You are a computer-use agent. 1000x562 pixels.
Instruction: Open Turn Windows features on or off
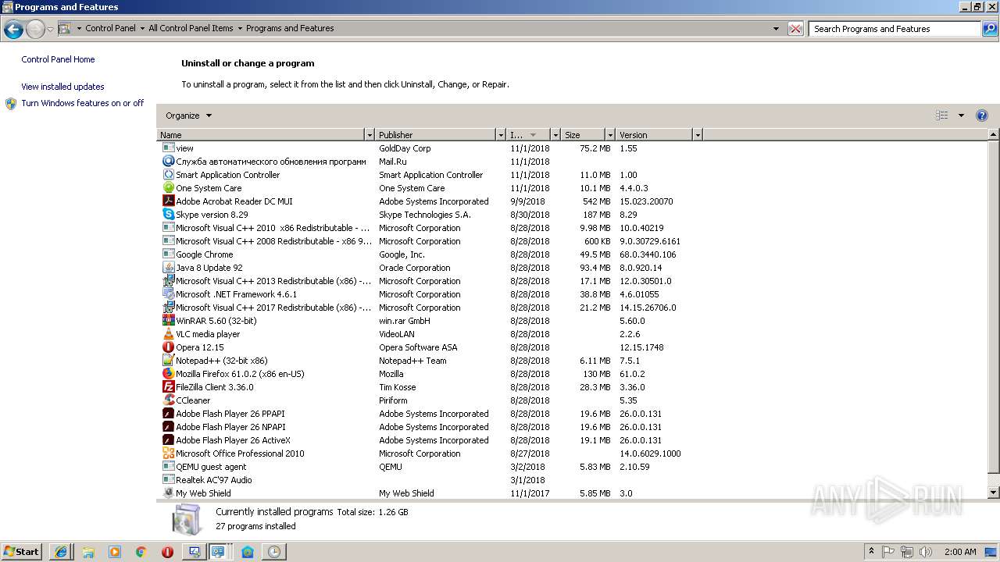82,103
